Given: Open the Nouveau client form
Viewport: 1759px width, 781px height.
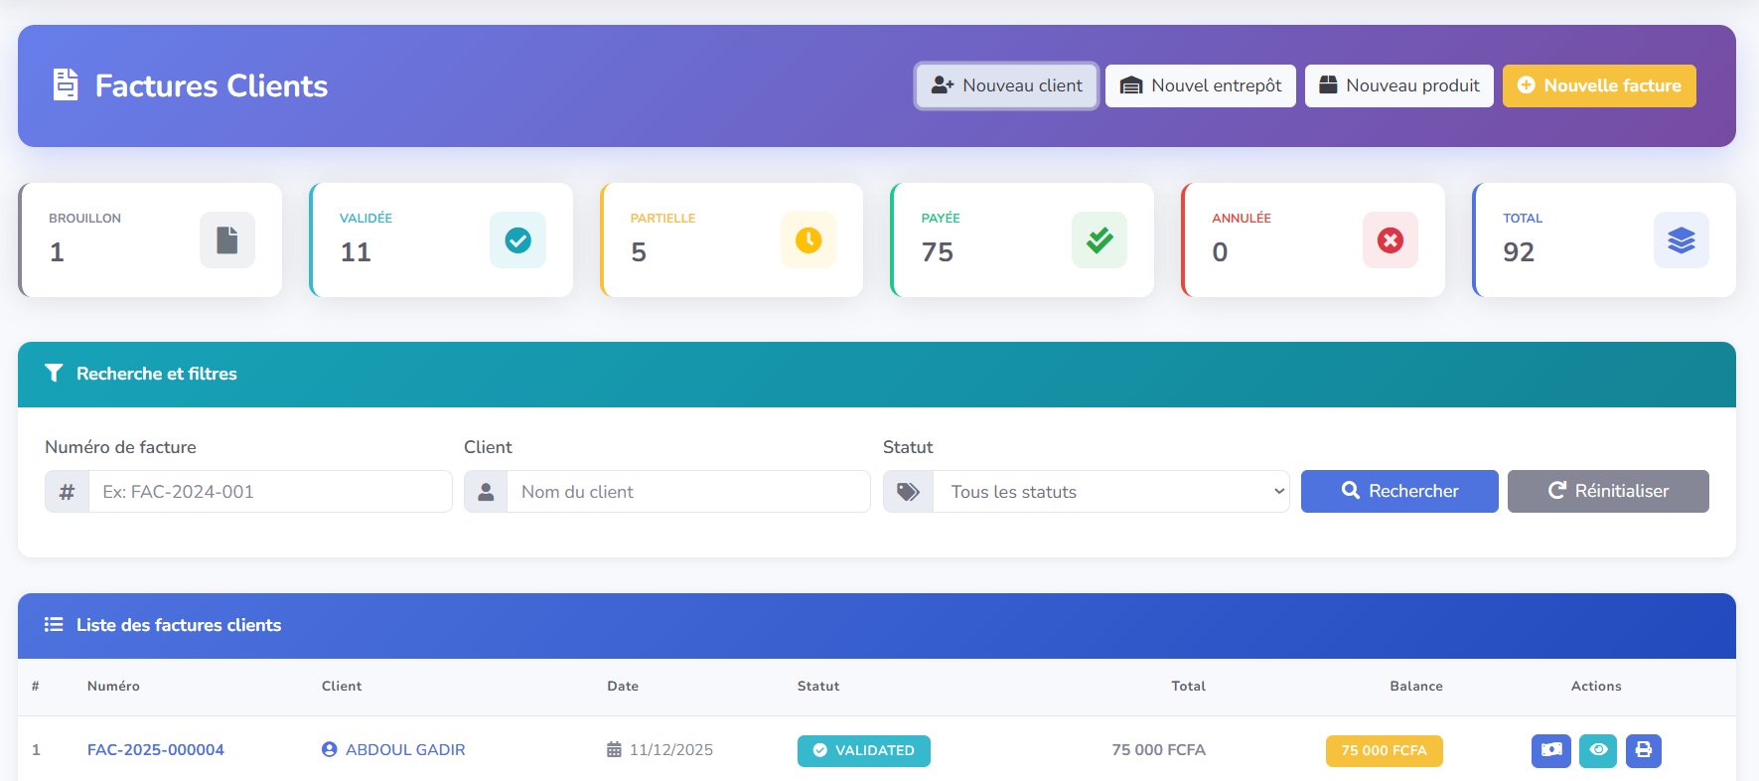Looking at the screenshot, I should 1006,85.
